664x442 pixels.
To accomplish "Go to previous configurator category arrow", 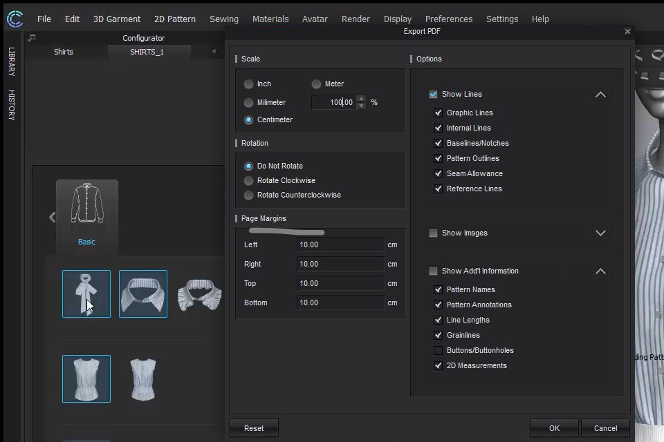I will (x=52, y=218).
